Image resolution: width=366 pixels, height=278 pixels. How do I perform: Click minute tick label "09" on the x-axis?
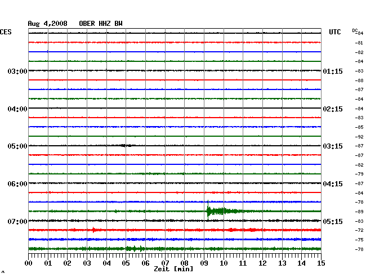coord(204,263)
